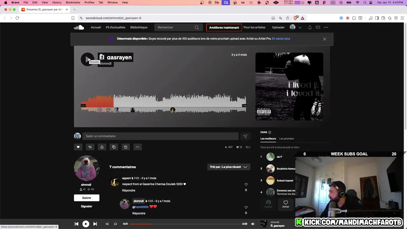
Task: Select Les meilleurs fans tab
Action: point(268,139)
